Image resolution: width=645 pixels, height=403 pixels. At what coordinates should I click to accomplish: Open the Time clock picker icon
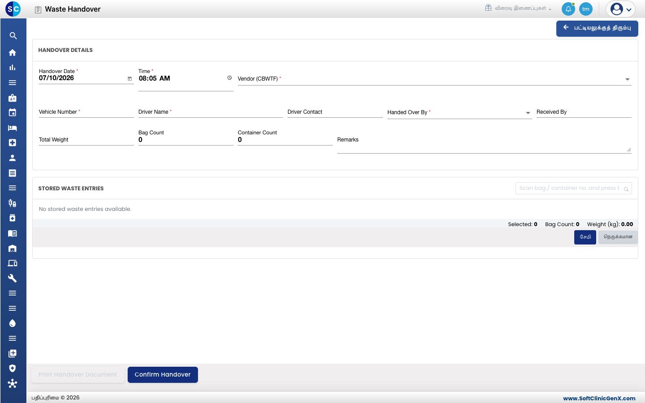229,78
